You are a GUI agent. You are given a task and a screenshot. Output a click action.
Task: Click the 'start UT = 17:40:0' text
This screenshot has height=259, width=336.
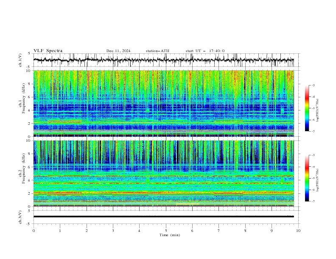pyautogui.click(x=205, y=51)
